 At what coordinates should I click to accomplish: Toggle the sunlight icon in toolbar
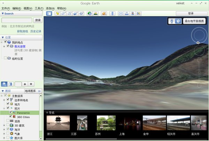point(95,14)
